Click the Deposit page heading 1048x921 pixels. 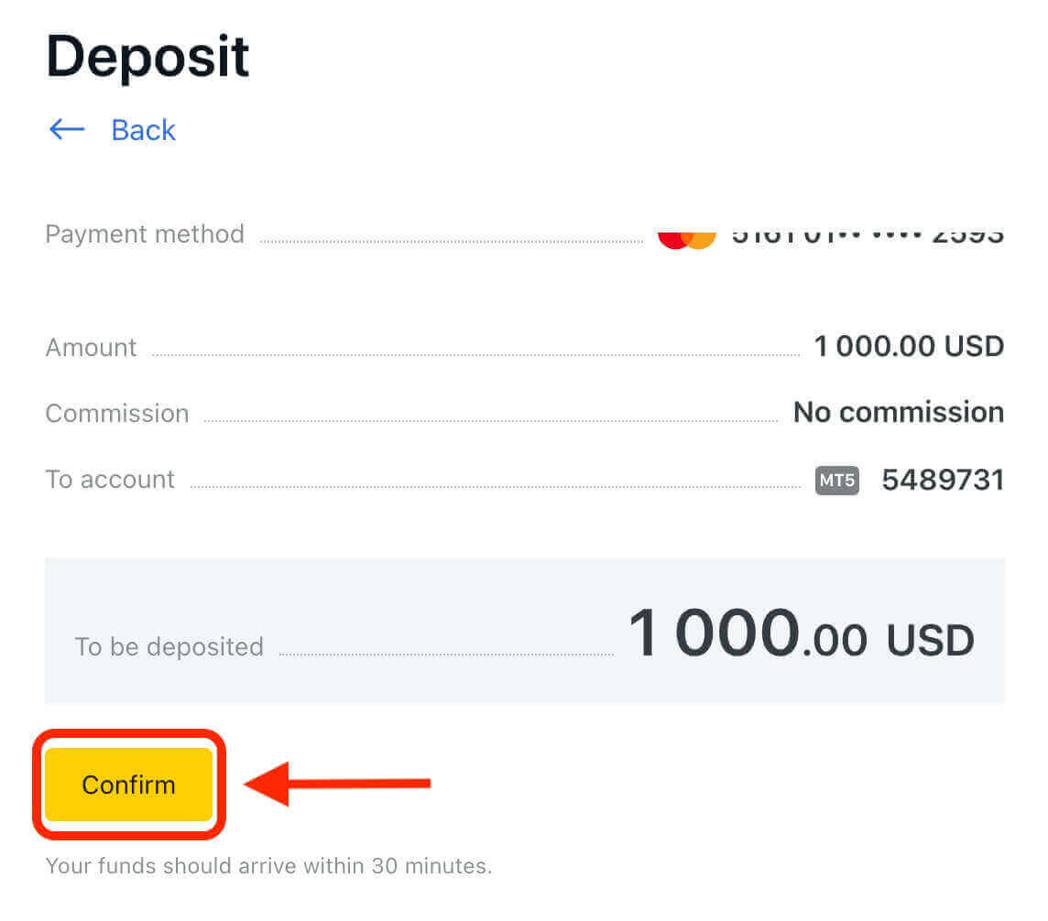(x=147, y=57)
